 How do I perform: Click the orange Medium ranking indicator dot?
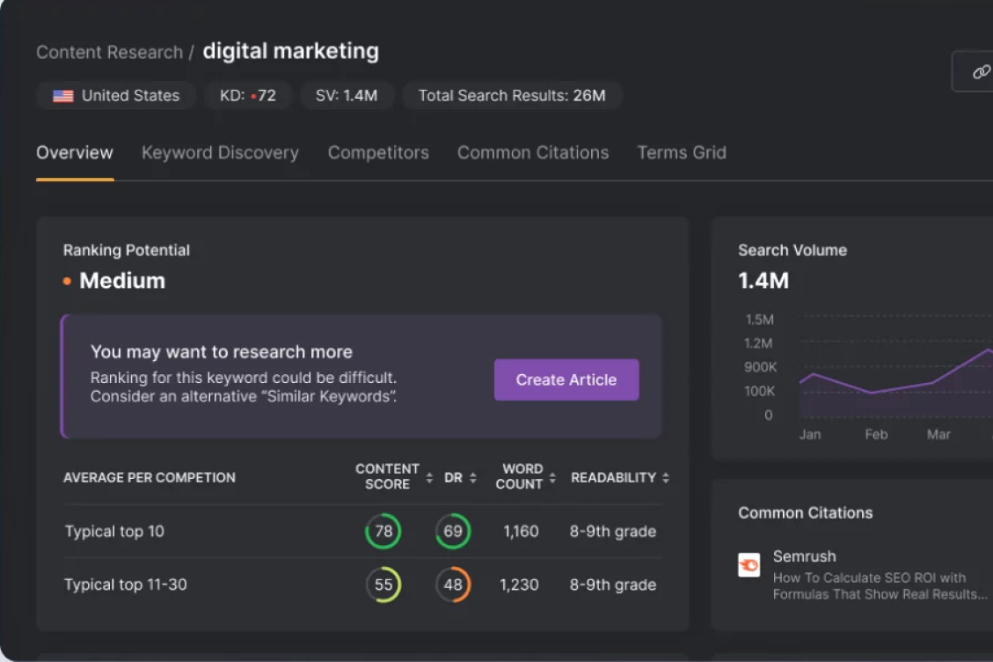tap(67, 282)
